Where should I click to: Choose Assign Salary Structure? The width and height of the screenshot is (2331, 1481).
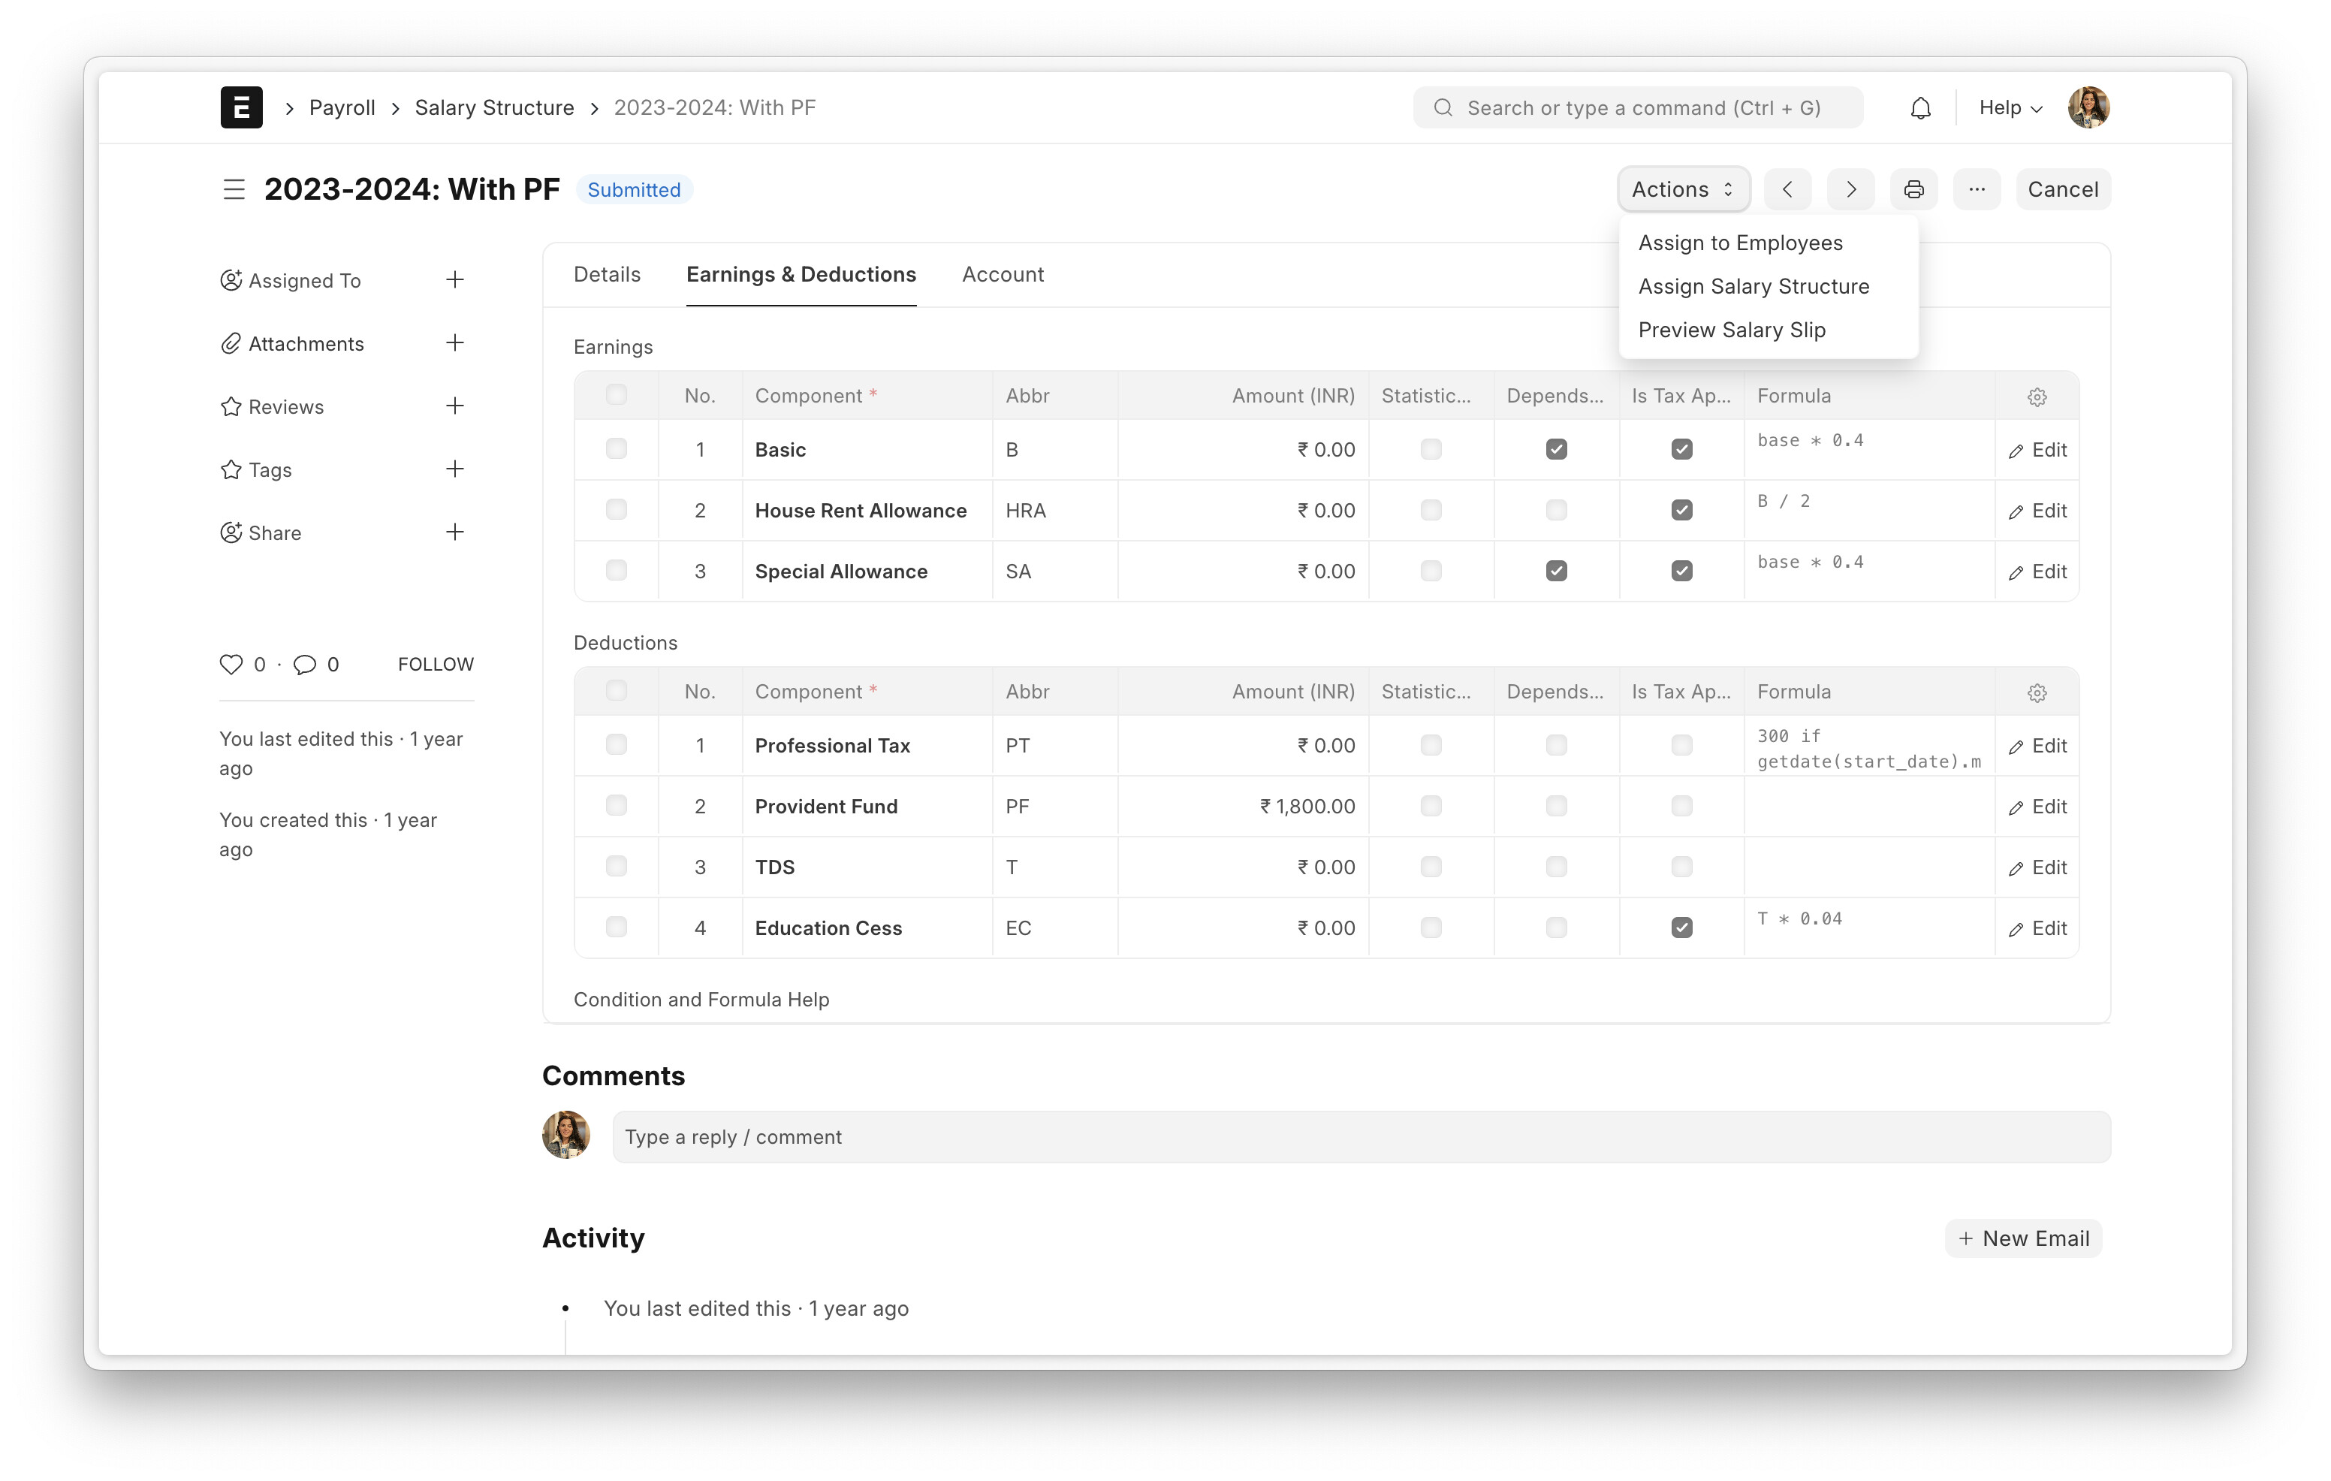(x=1754, y=287)
